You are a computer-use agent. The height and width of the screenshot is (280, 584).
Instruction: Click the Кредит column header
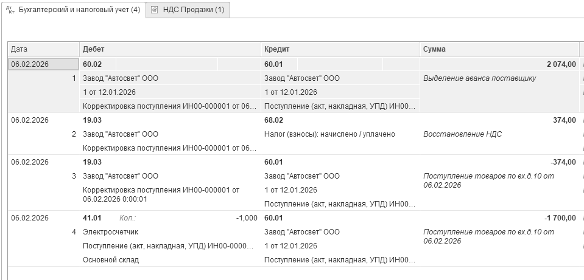340,49
